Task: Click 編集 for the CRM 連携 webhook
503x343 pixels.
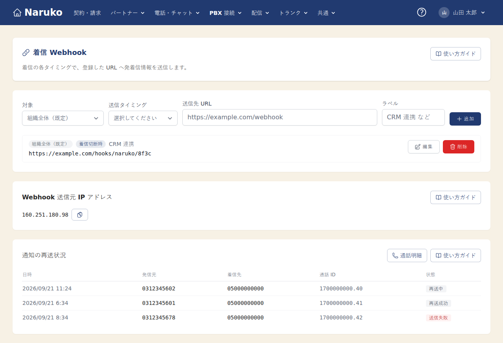Action: tap(424, 147)
